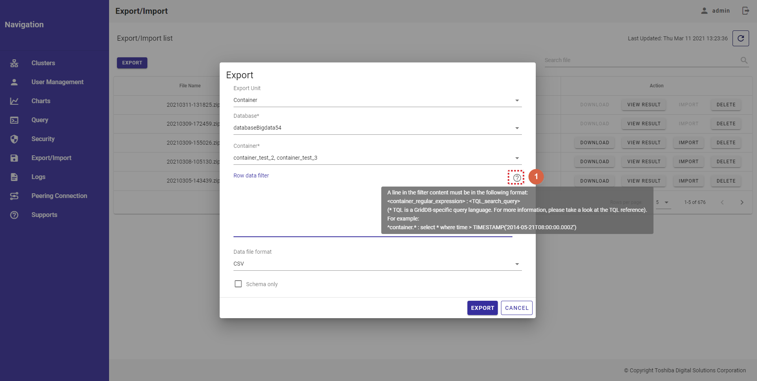
Task: Click the Charts line-graph icon
Action: click(14, 101)
